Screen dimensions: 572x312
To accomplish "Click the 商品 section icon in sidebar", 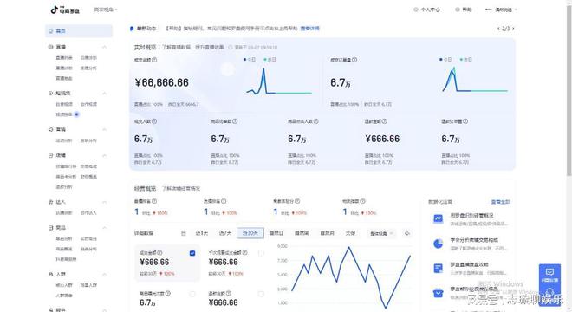I will pos(51,227).
